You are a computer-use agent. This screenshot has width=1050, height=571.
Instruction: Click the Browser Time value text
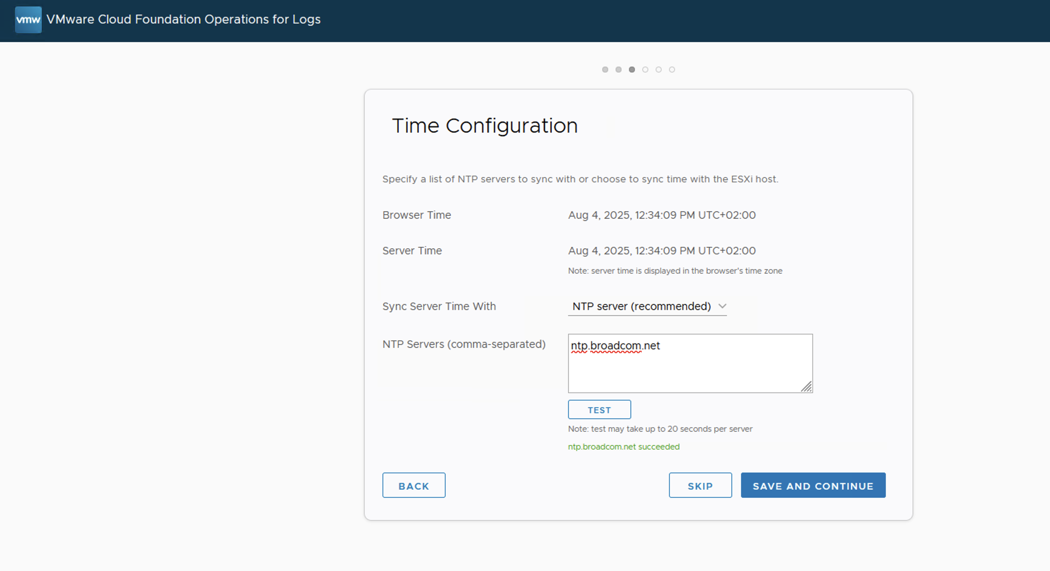point(662,215)
